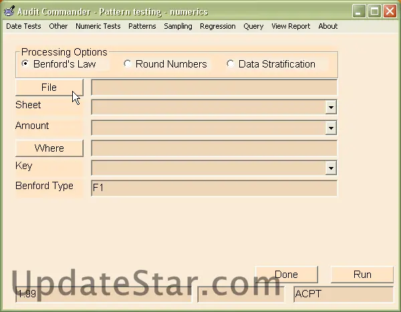Expand the Sheet dropdown arrow

pos(331,107)
